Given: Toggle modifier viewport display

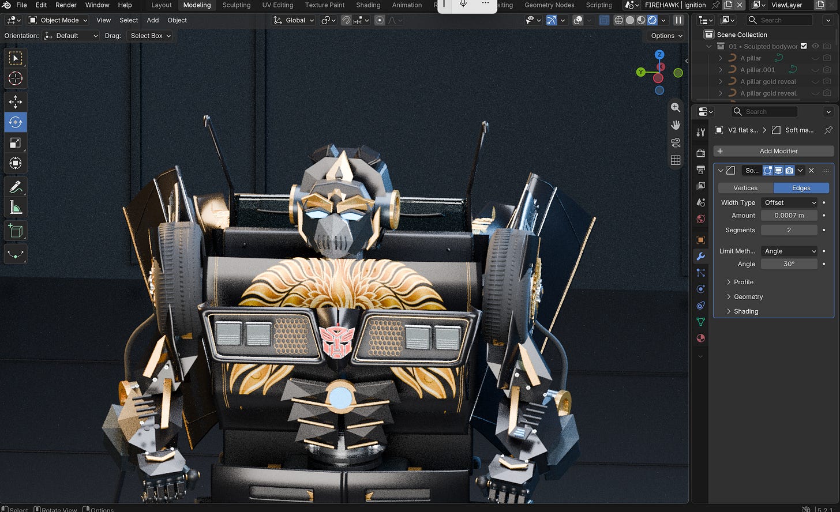Looking at the screenshot, I should click(778, 171).
